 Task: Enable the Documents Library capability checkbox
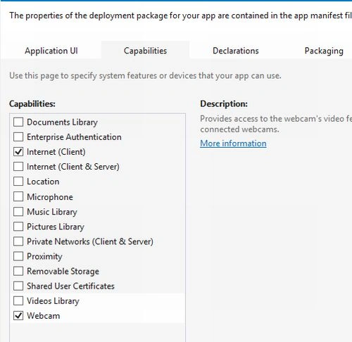pyautogui.click(x=18, y=122)
